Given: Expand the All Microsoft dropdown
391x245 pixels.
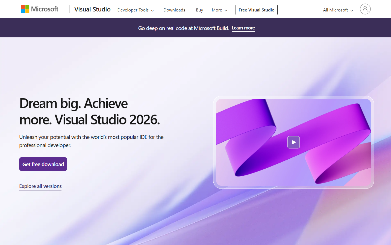Looking at the screenshot, I should [338, 10].
